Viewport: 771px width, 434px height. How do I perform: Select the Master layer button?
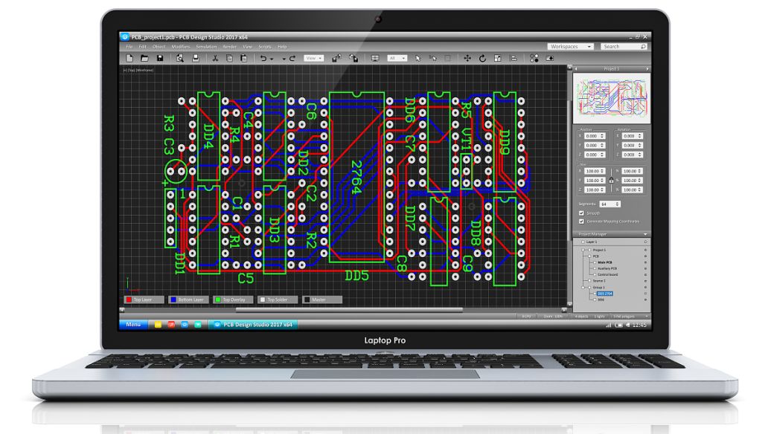322,299
